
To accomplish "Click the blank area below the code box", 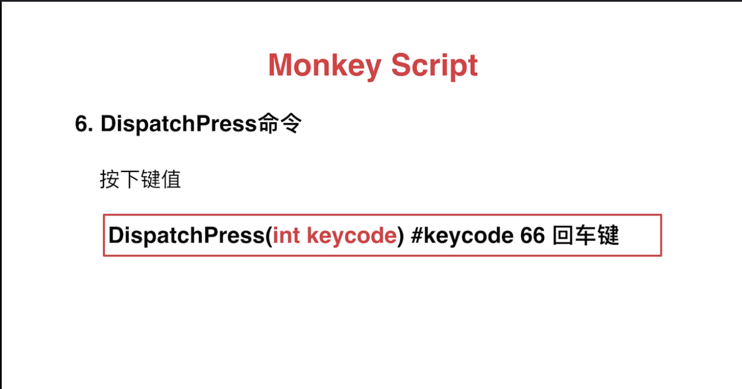I will point(382,321).
